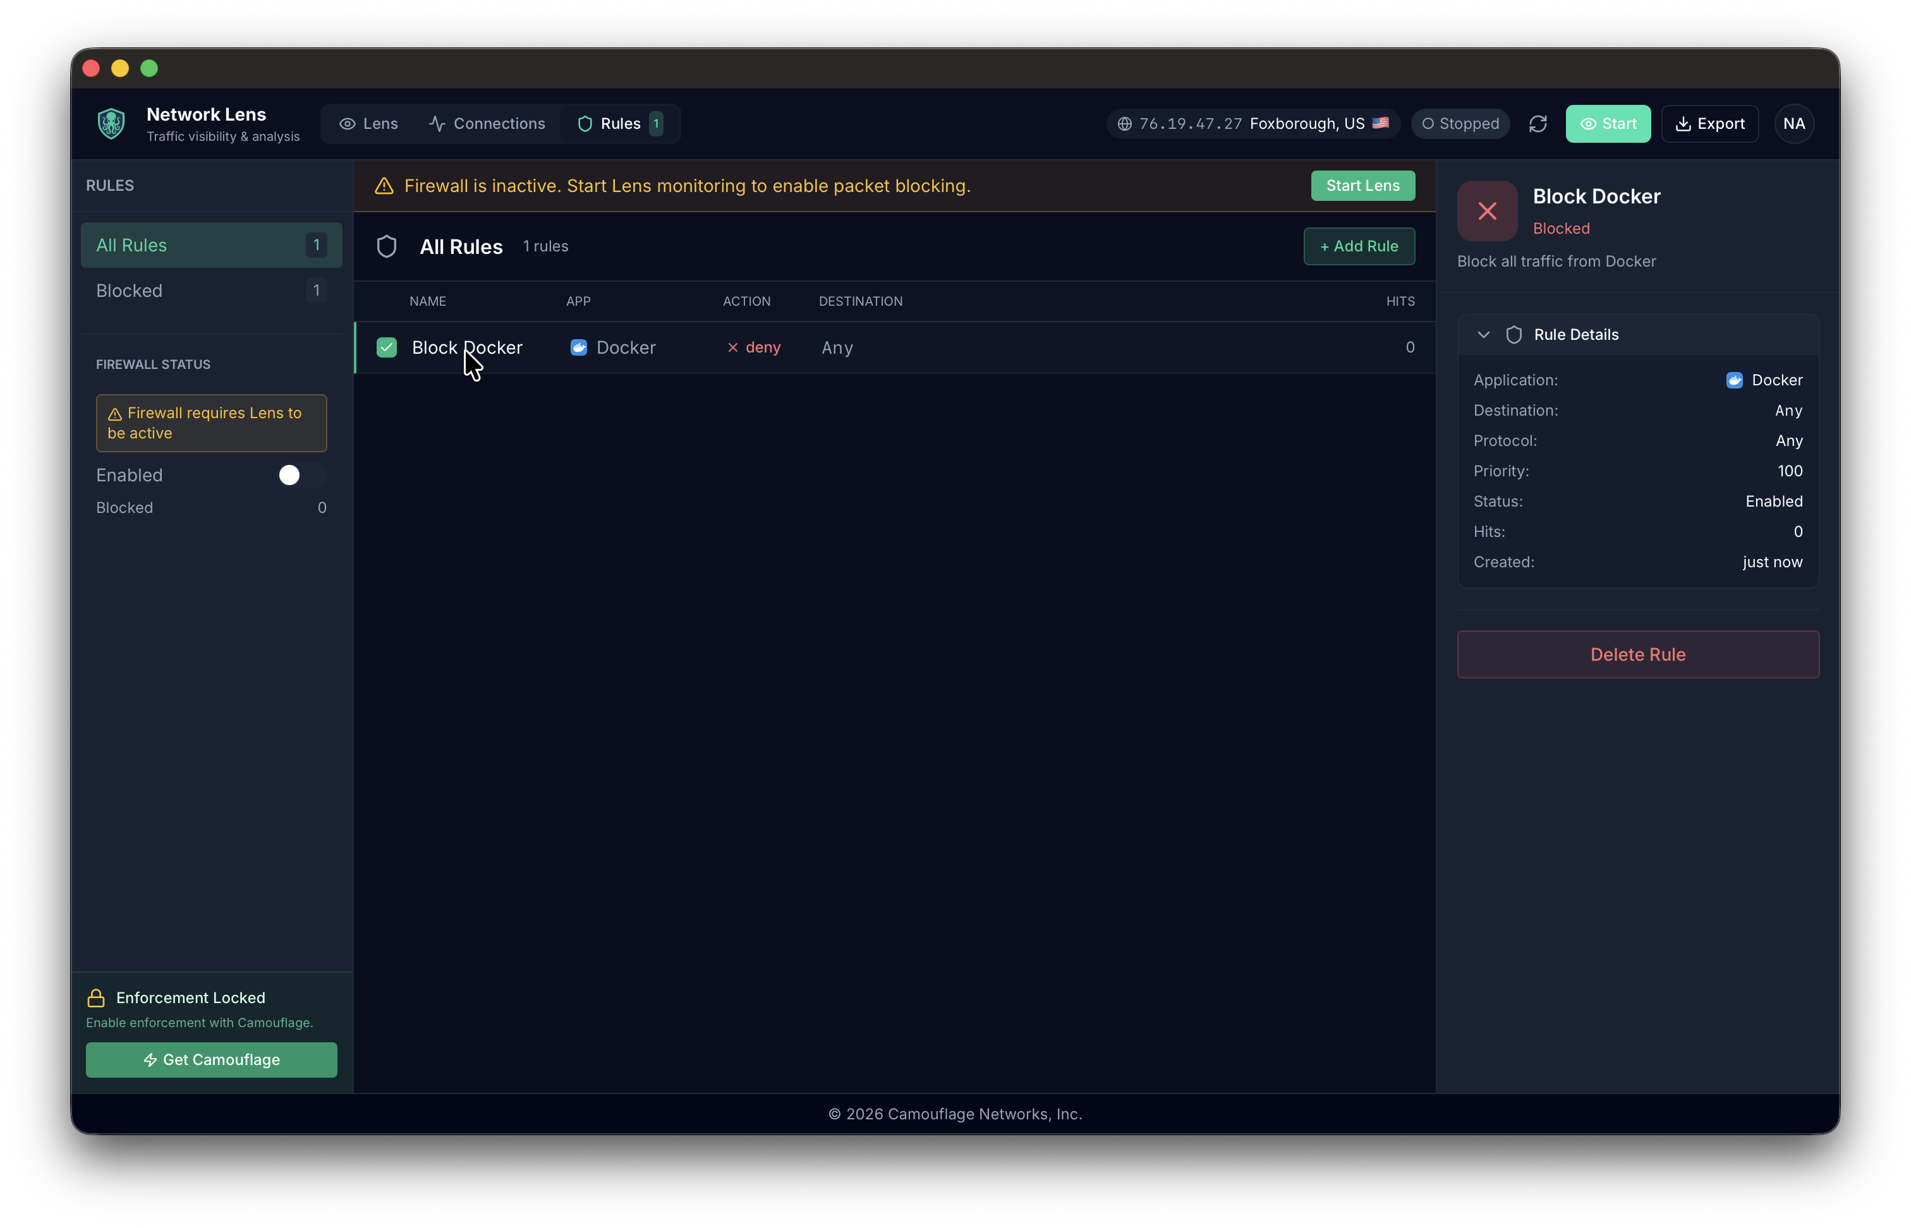The image size is (1911, 1228).
Task: Click the macOS yellow minimize window button
Action: [x=121, y=69]
